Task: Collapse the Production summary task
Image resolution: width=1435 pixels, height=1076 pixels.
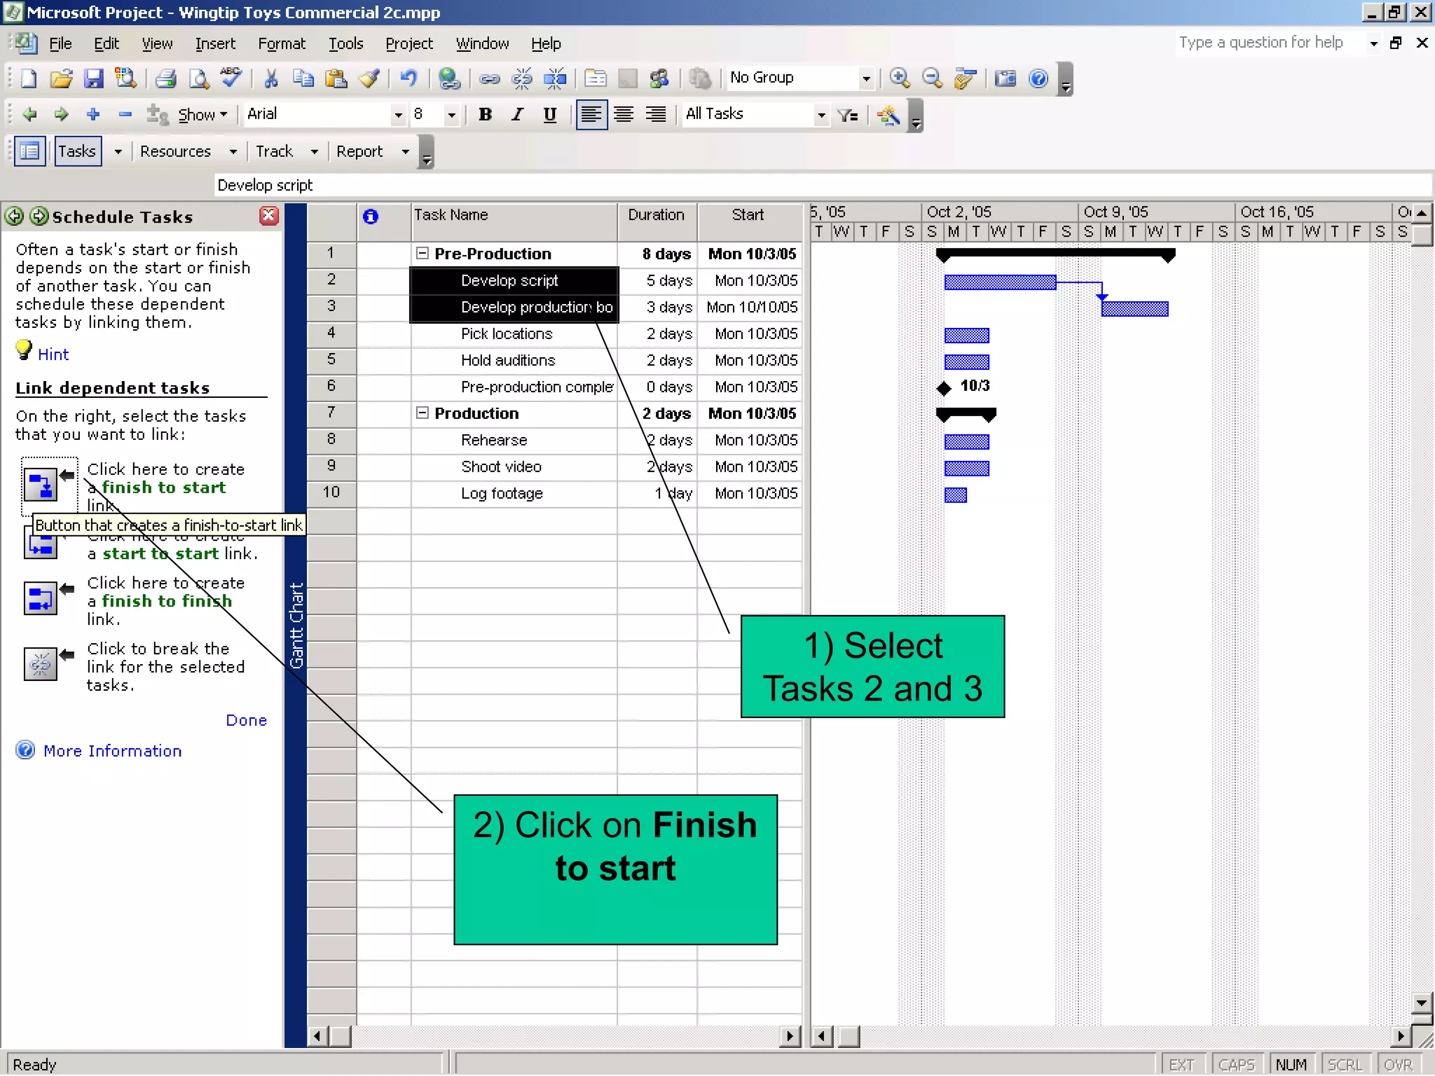Action: coord(423,413)
